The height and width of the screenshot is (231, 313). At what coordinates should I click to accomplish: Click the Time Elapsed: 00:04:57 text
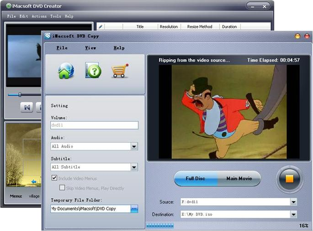[x=273, y=60]
